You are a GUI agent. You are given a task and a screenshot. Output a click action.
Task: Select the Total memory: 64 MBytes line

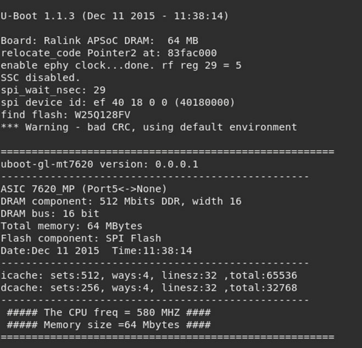click(x=71, y=226)
